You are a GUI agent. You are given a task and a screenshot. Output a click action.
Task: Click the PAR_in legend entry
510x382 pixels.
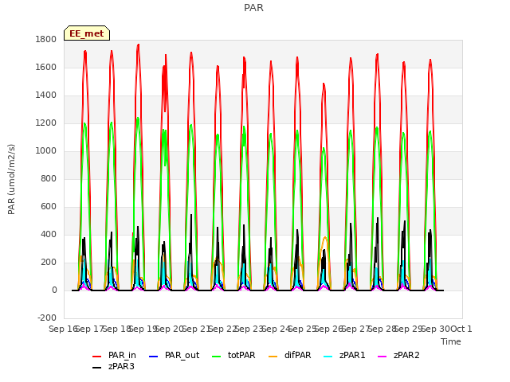click(114, 356)
